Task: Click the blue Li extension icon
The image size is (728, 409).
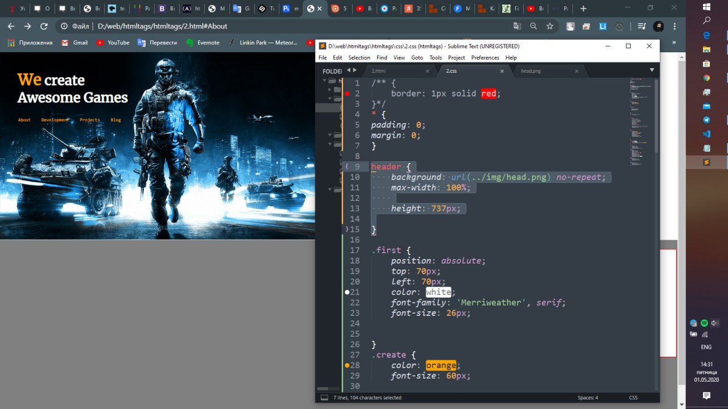Action: point(603,26)
